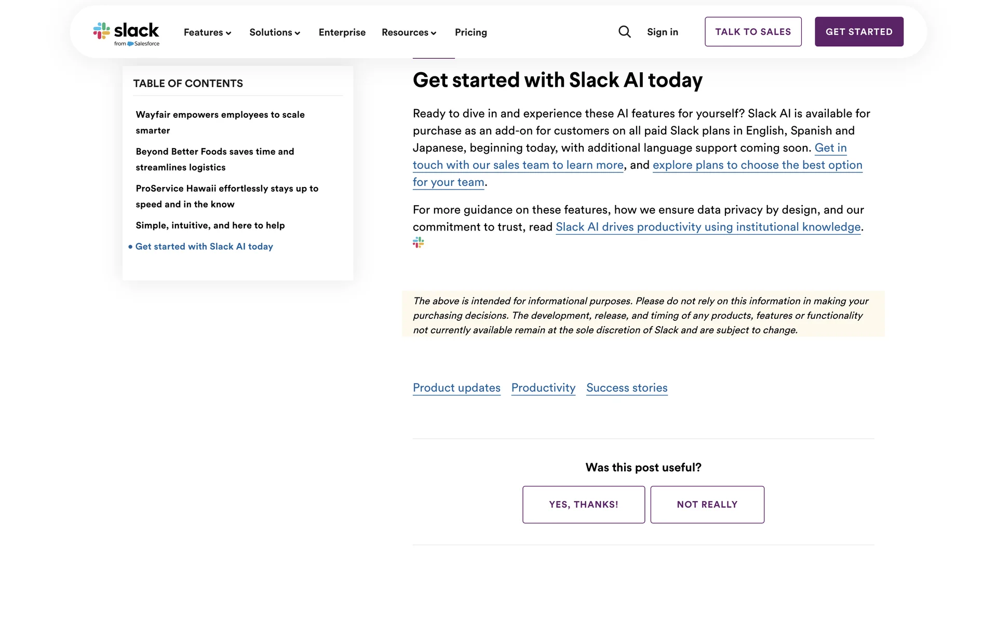Click the Sign in link
This screenshot has height=623, width=997.
(663, 32)
